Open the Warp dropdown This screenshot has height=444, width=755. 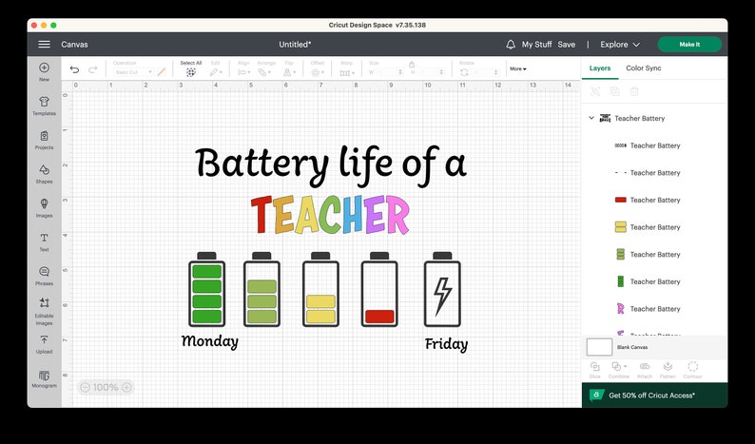pos(347,72)
